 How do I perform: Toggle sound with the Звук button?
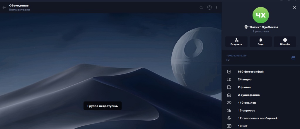coord(260,42)
